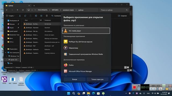Open Microsoft Edge from the taskbar
Screen dimensions: 172x96
click(94, 93)
